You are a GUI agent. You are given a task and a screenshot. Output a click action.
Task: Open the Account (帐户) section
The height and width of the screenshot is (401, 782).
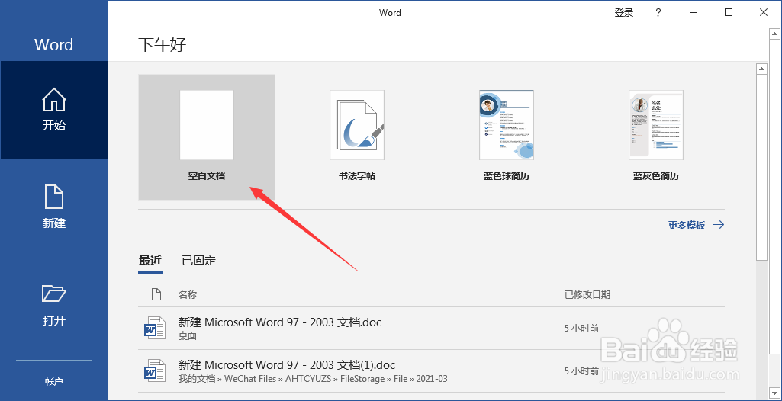click(x=54, y=382)
